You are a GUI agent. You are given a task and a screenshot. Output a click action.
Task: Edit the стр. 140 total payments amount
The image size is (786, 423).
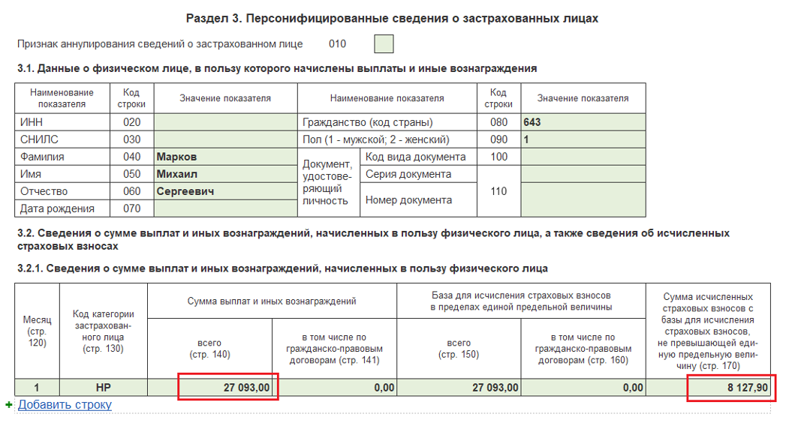point(227,388)
